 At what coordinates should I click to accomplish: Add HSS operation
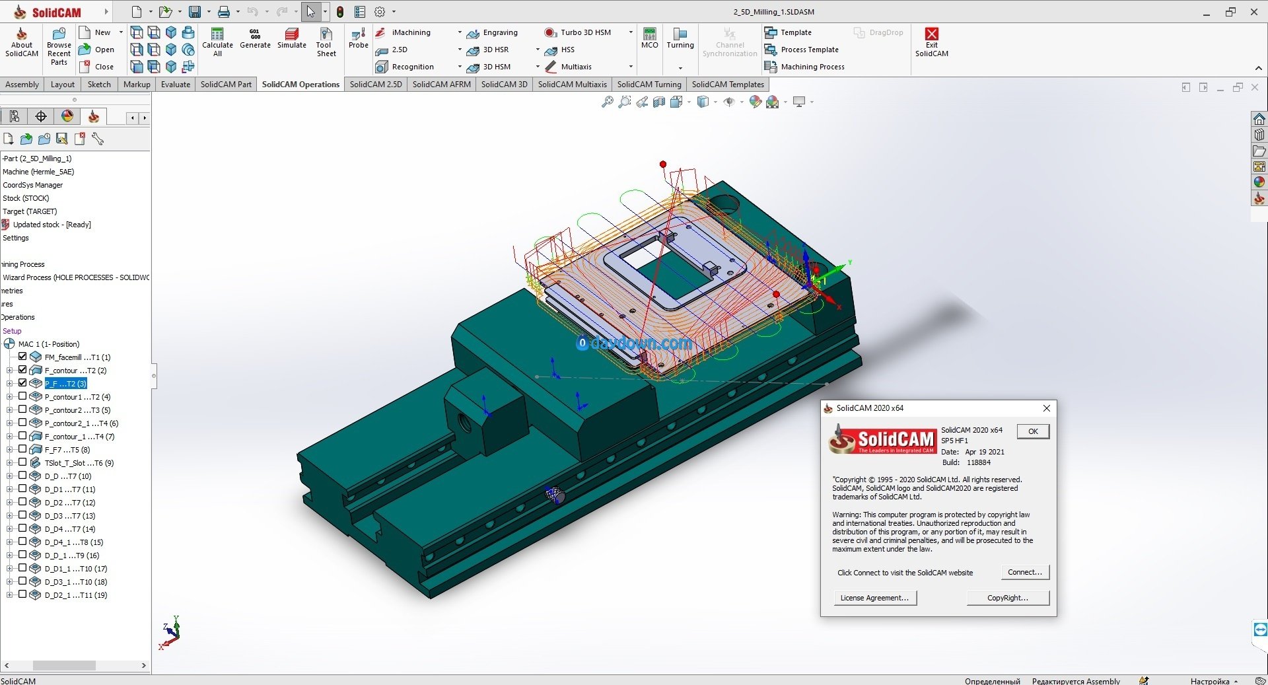pyautogui.click(x=560, y=50)
